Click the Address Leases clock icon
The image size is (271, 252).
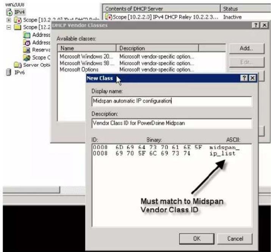27,42
